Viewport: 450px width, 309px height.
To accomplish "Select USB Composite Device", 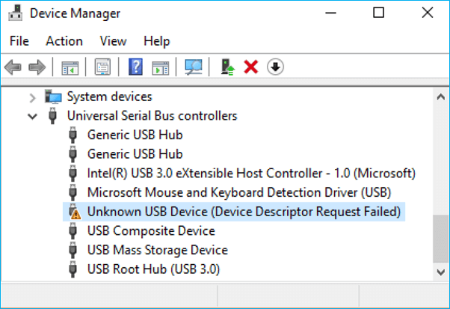I will tap(151, 230).
